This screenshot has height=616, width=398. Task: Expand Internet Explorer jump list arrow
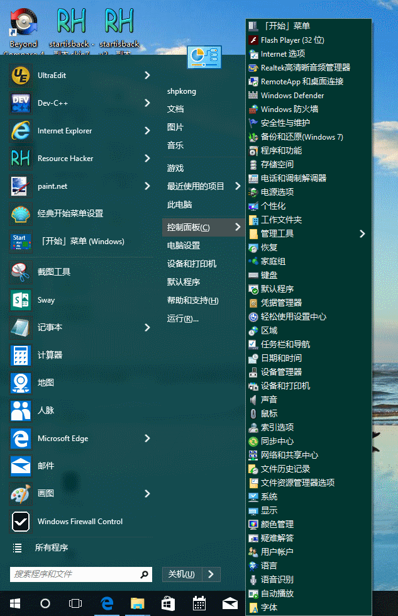(x=147, y=131)
